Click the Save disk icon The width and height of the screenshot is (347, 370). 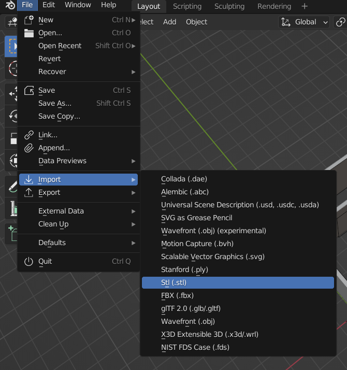tap(29, 90)
